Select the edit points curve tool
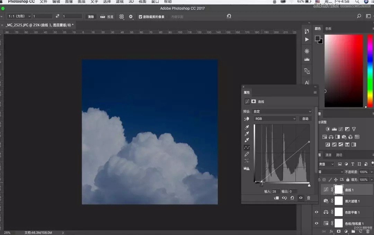The height and width of the screenshot is (235, 374). tap(247, 148)
